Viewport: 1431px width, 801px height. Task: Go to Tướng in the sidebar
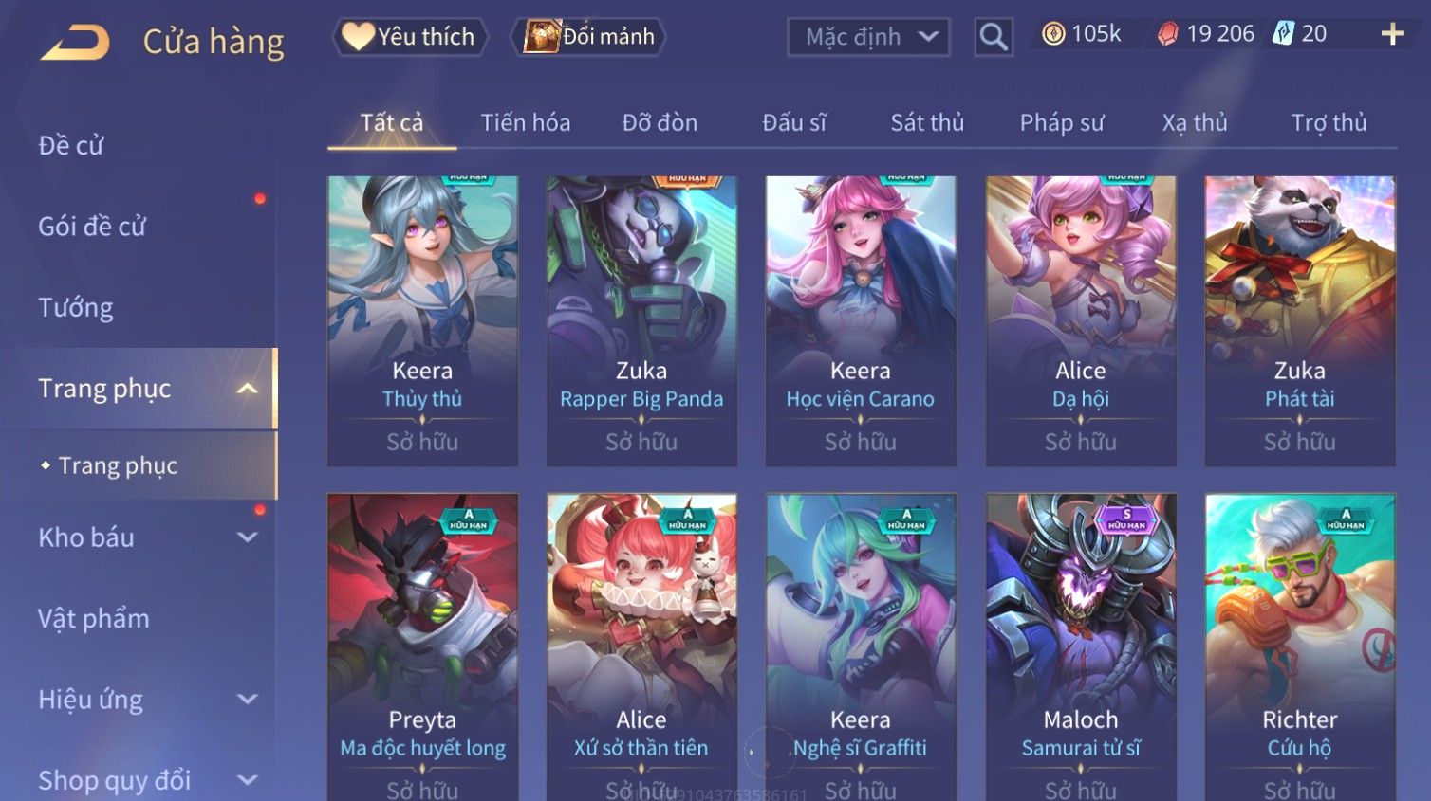click(76, 307)
